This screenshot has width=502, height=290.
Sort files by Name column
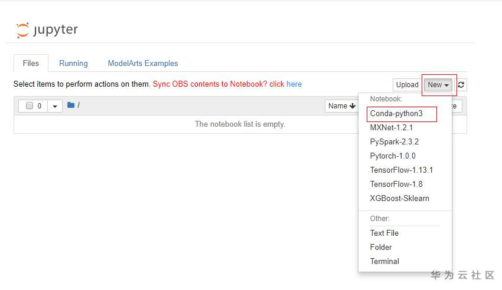point(341,106)
